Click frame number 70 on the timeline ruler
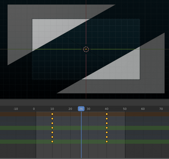 (x=161, y=109)
